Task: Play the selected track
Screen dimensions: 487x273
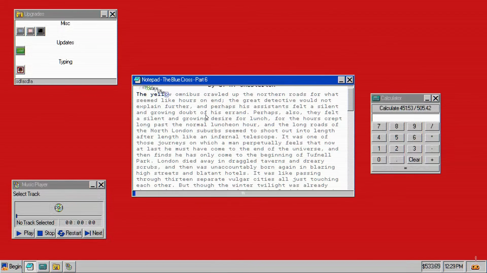Action: [25, 233]
